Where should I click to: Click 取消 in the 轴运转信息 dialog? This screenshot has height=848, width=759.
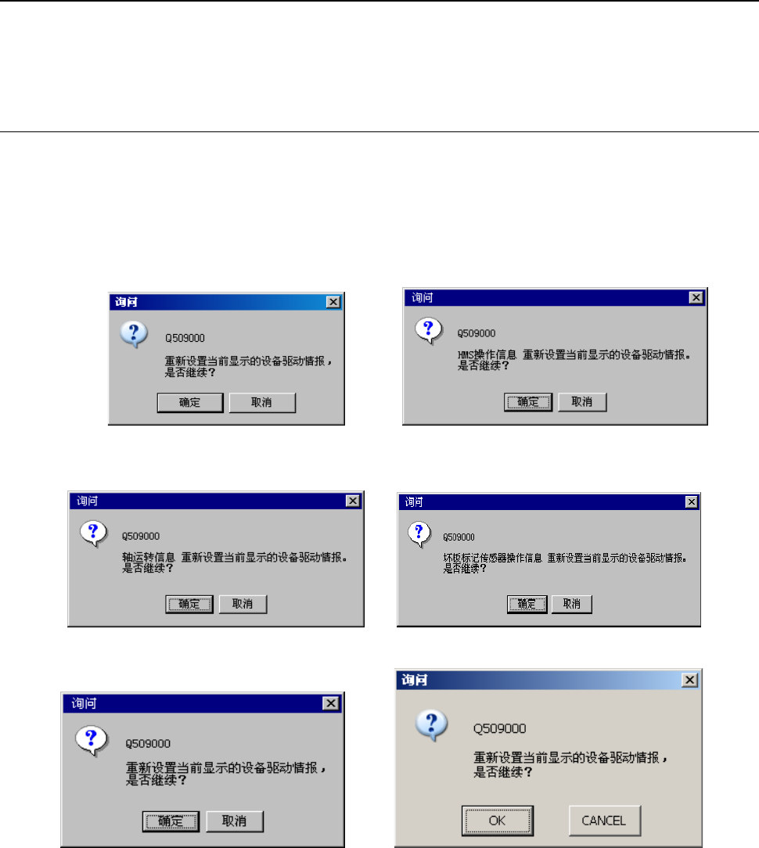[x=243, y=604]
